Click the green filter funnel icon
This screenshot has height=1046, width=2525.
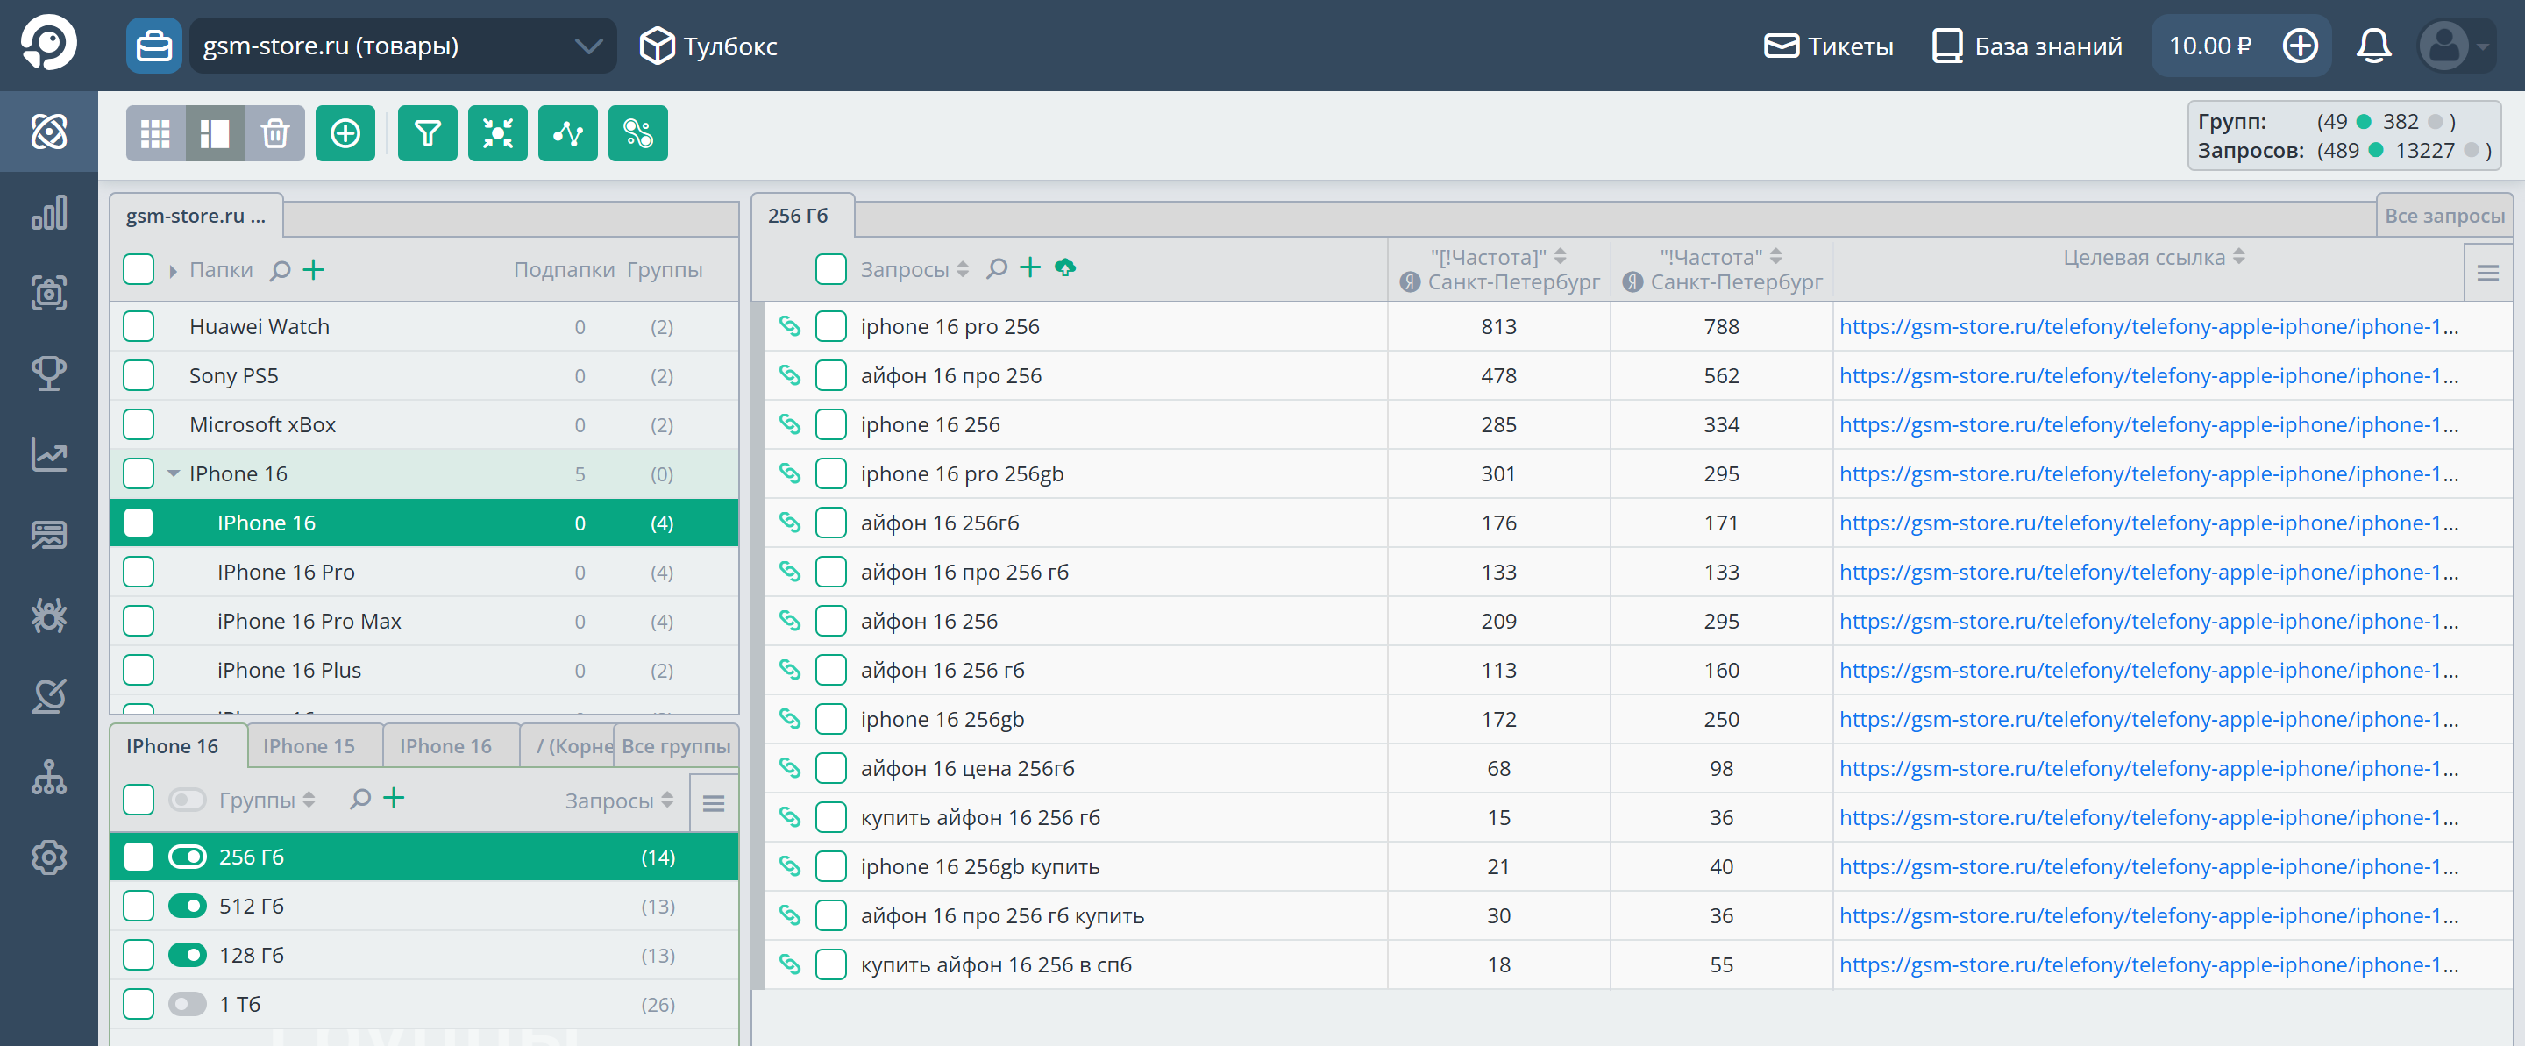click(427, 133)
